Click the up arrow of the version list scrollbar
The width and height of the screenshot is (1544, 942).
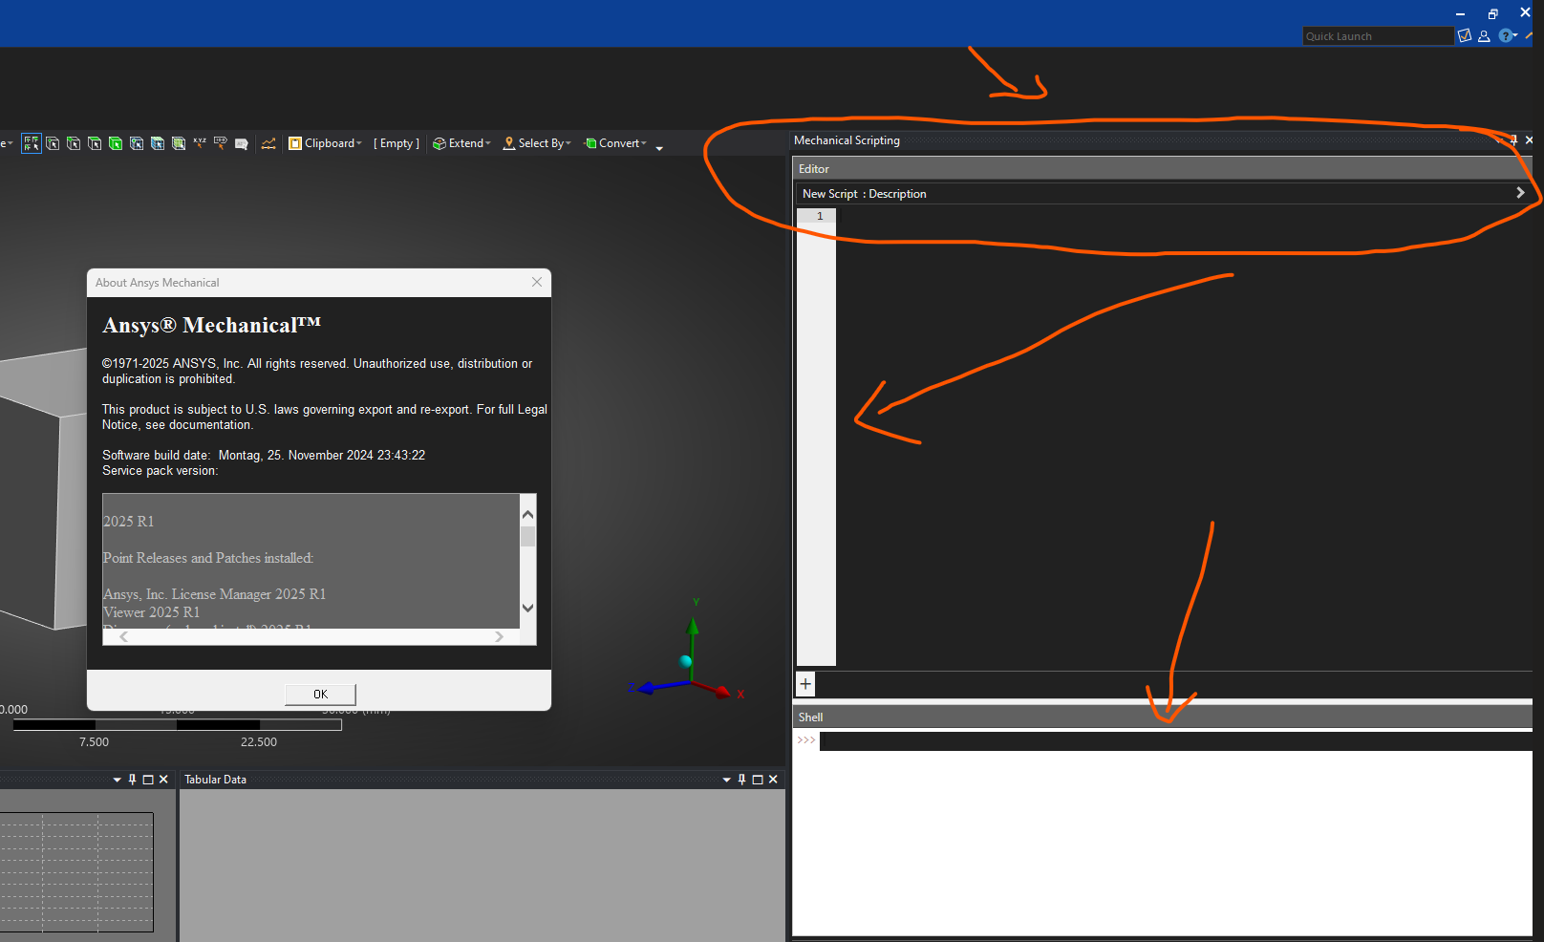[x=527, y=514]
